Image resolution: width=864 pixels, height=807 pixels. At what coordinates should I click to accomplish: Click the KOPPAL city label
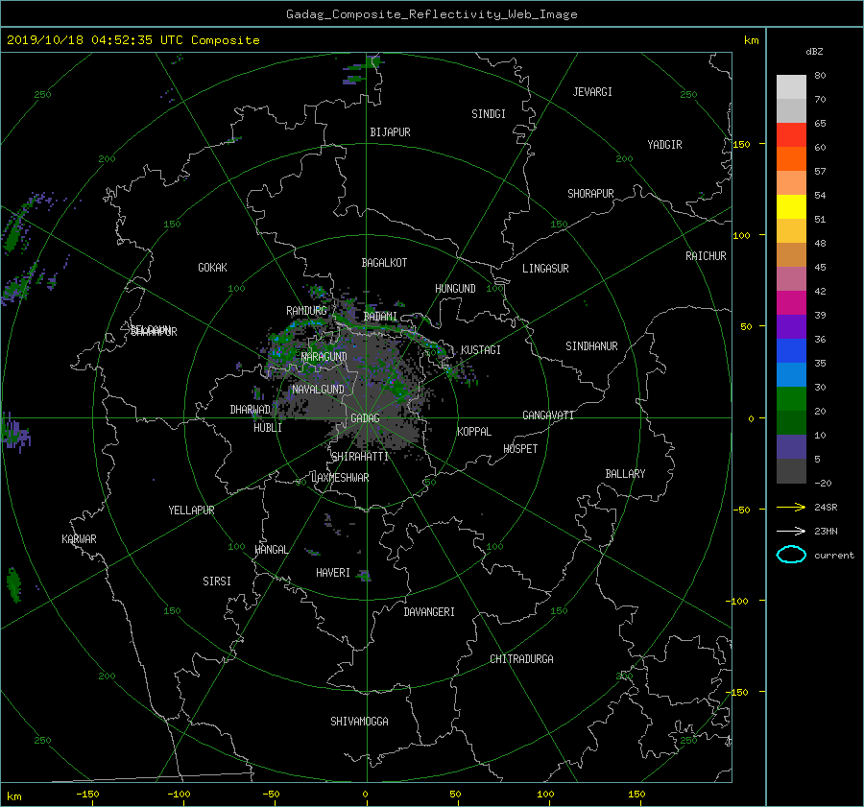click(x=474, y=431)
